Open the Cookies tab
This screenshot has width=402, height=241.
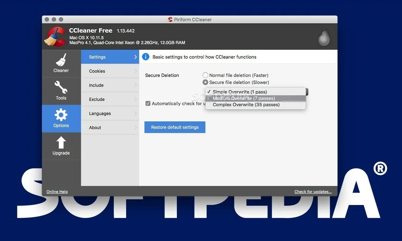coord(110,71)
